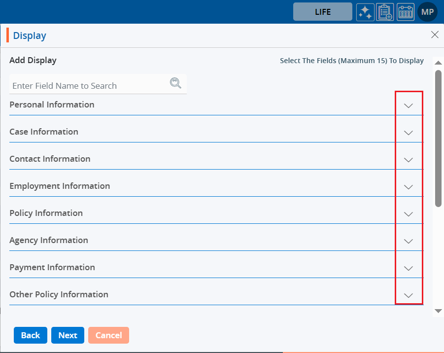The width and height of the screenshot is (444, 353).
Task: Open the calendar icon in header
Action: tap(406, 12)
